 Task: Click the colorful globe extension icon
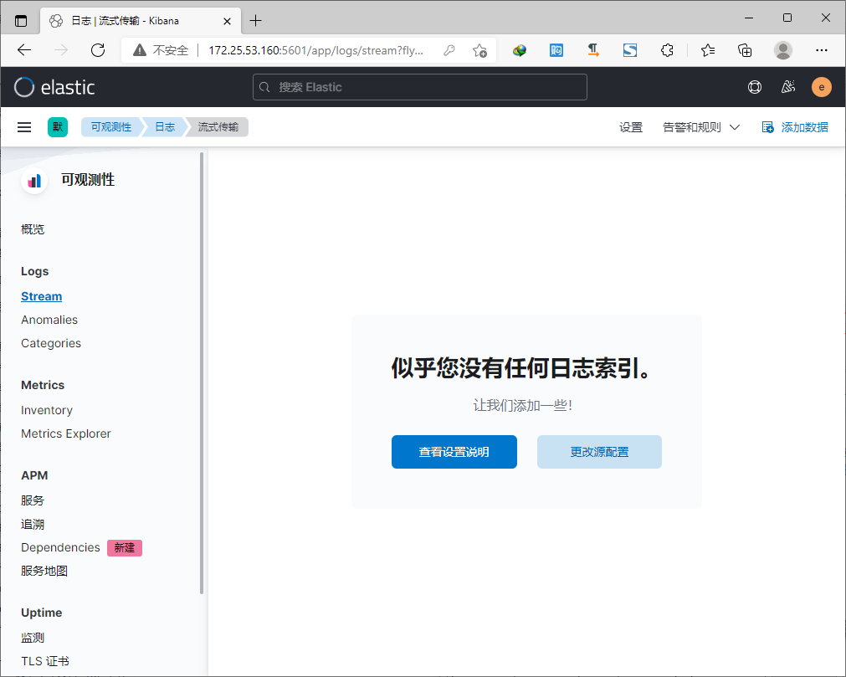(x=520, y=50)
